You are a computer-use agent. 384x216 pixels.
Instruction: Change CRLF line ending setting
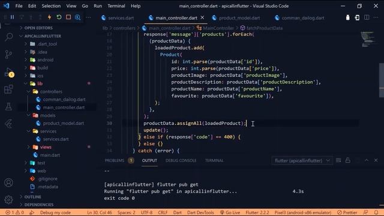click(163, 212)
